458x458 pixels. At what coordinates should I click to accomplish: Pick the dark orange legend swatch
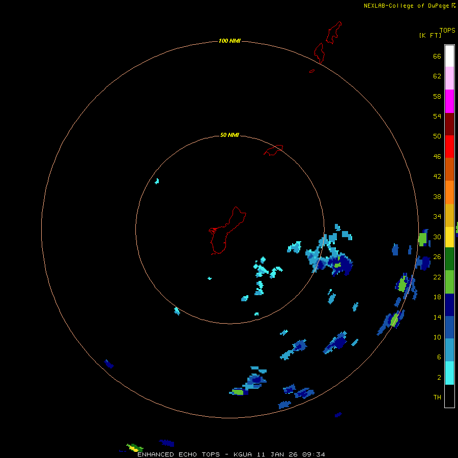(449, 169)
